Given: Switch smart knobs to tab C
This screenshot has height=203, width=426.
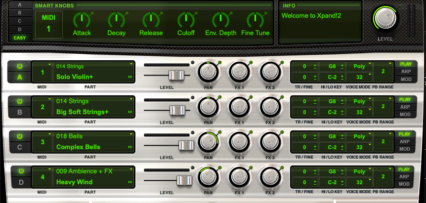Looking at the screenshot, I should (20, 21).
